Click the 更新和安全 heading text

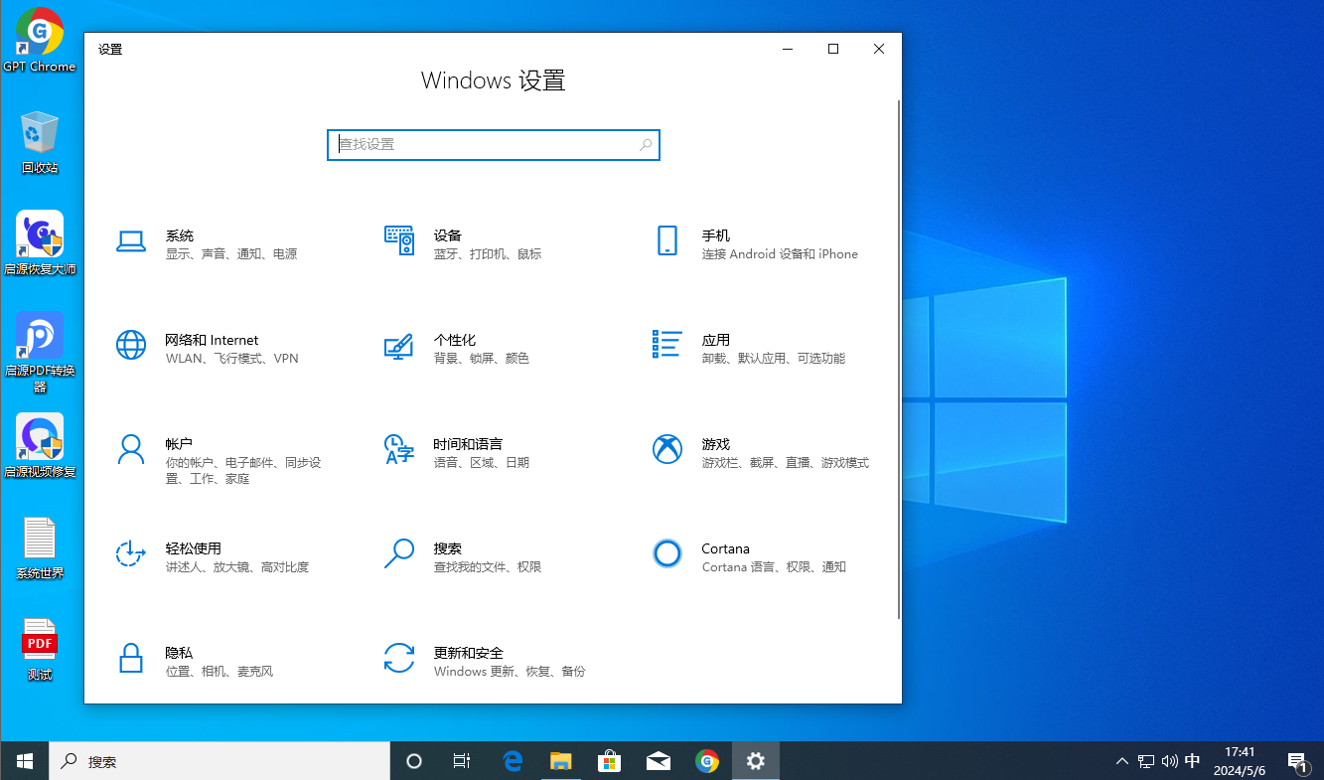(x=469, y=653)
